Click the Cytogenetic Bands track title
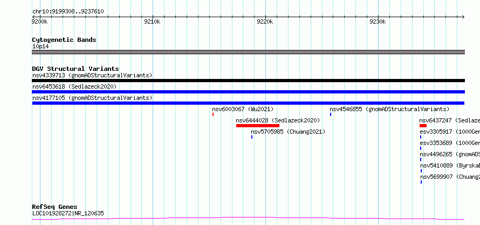Screen dimensions: 480x225 coord(64,40)
